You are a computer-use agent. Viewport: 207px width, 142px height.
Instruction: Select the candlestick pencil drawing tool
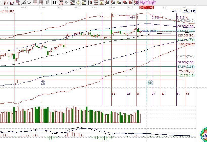(x=90, y=3)
